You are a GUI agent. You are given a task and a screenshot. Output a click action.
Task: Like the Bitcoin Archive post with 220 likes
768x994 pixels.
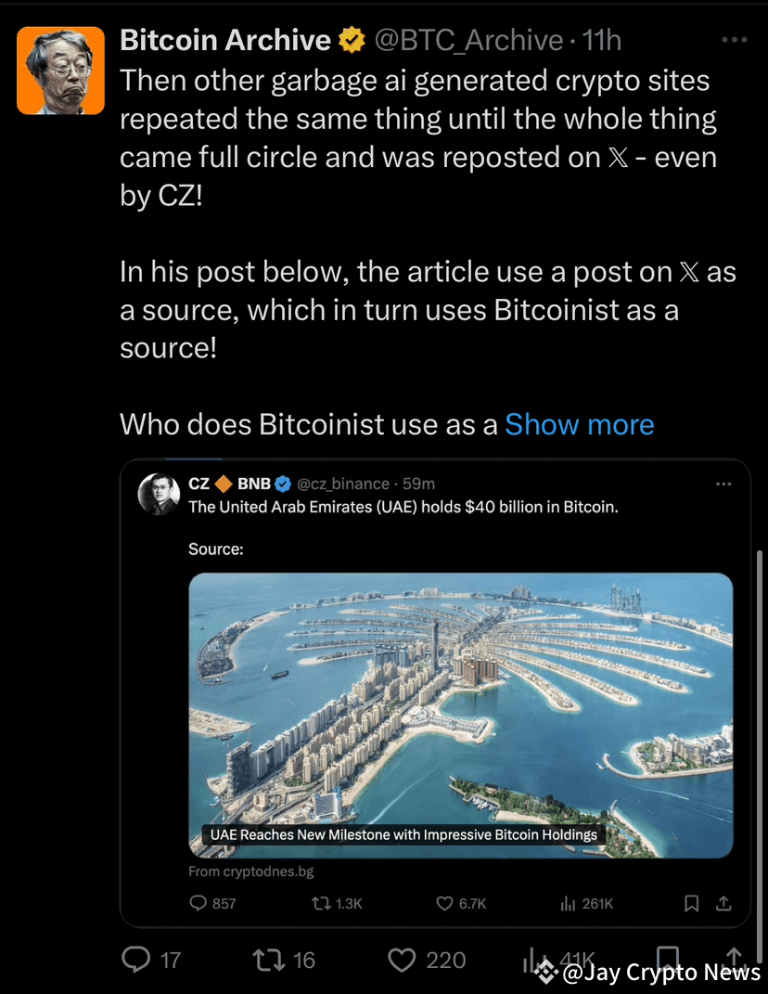pos(402,959)
